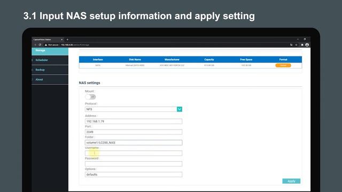342x192 pixels.
Task: Click the orange Format button for SATA disk
Action: click(x=283, y=65)
